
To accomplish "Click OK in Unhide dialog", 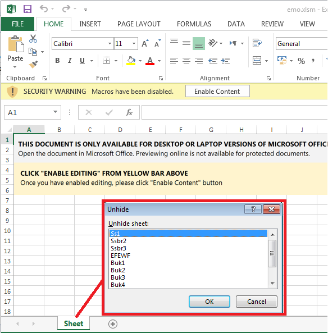I will pyautogui.click(x=209, y=302).
